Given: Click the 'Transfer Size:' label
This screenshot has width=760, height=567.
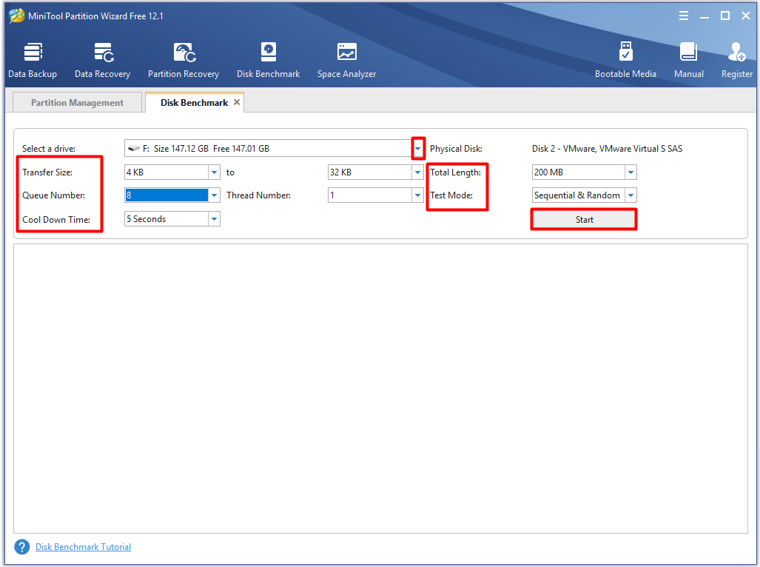Looking at the screenshot, I should (47, 172).
